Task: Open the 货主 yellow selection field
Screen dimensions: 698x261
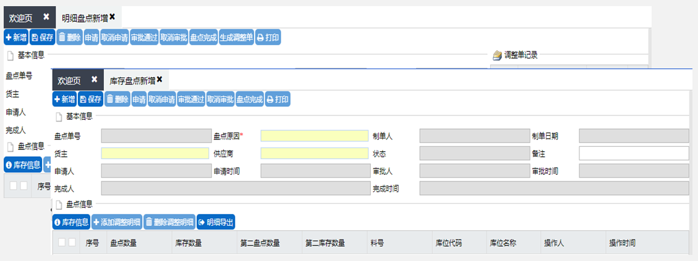Action: pos(155,154)
